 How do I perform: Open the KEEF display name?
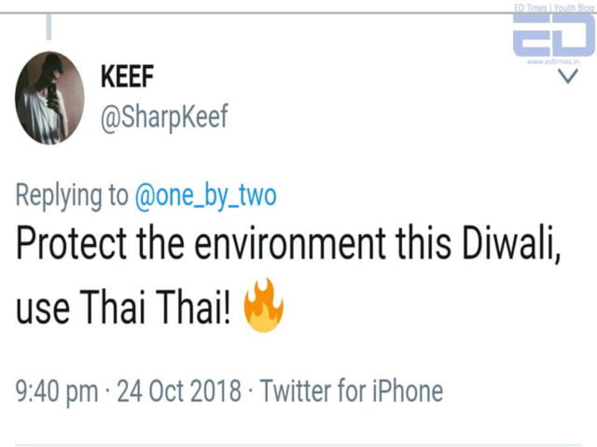[129, 80]
